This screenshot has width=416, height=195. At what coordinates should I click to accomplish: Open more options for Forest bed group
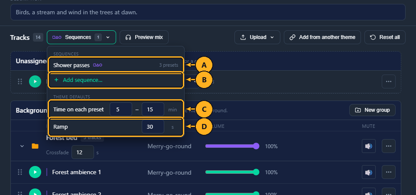click(388, 146)
